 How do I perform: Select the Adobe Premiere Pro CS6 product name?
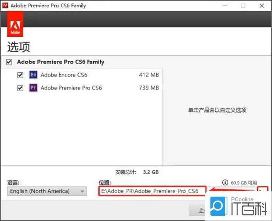[x=71, y=88]
